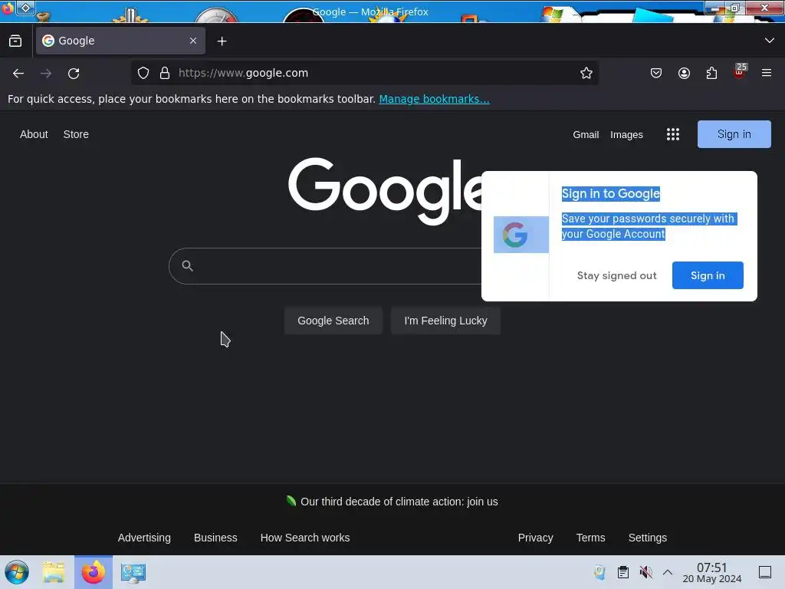Open Google Images link
The height and width of the screenshot is (589, 785).
click(626, 135)
